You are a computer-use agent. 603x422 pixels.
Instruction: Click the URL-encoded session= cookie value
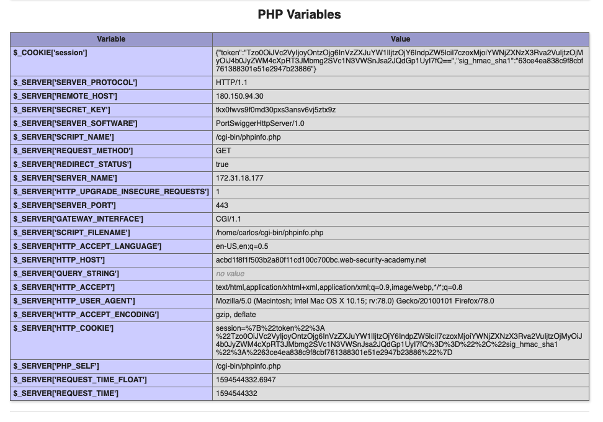pos(399,341)
